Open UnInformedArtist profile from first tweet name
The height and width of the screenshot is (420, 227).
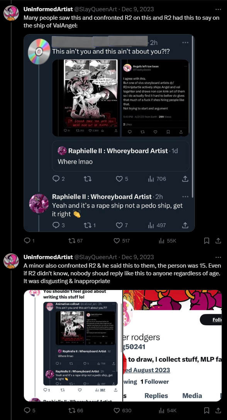click(x=48, y=9)
